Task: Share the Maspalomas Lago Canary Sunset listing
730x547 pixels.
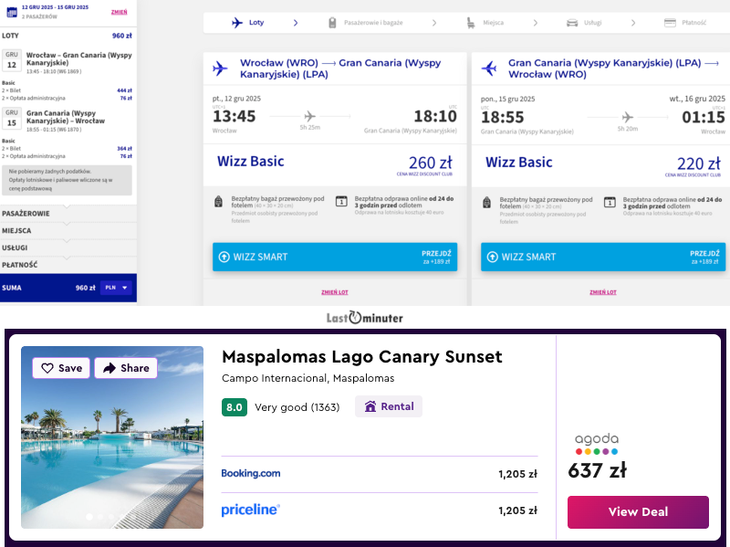Action: pos(126,368)
